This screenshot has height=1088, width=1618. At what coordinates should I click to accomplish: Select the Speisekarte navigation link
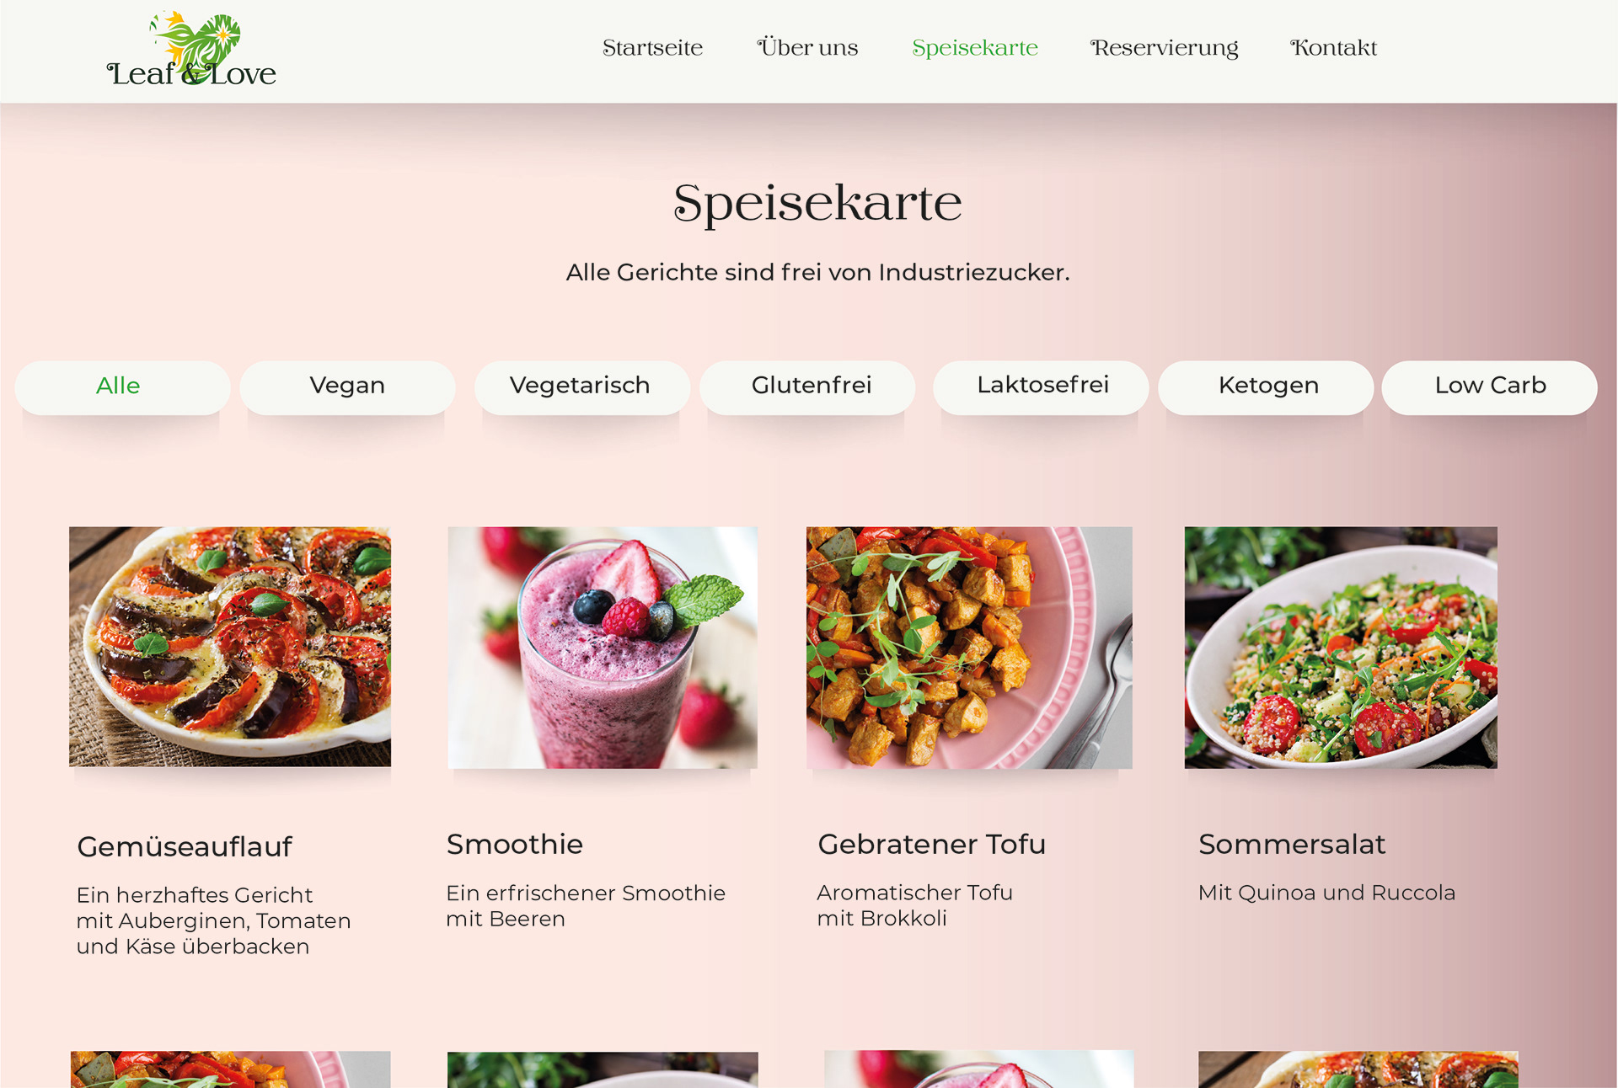click(975, 48)
